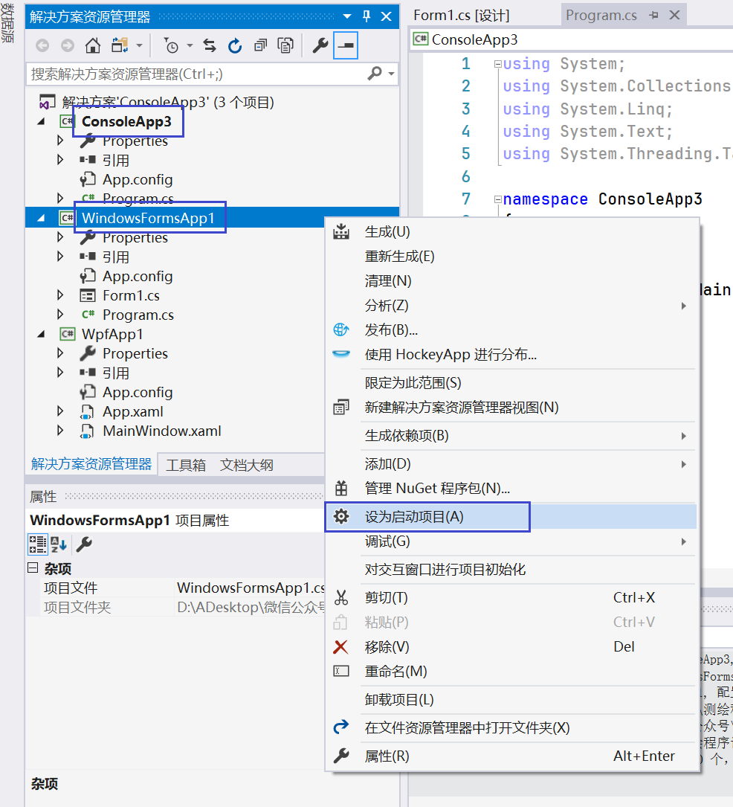Choose 限定为此范围(S) menu entry
The height and width of the screenshot is (807, 733).
(511, 383)
